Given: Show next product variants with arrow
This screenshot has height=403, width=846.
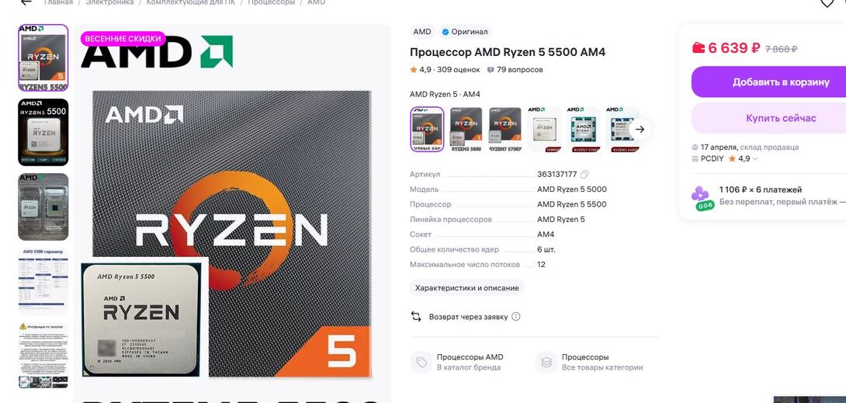Looking at the screenshot, I should tap(640, 130).
